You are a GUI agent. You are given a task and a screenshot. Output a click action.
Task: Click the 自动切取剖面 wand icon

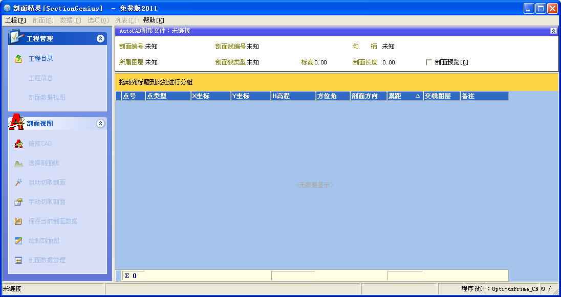tap(18, 182)
